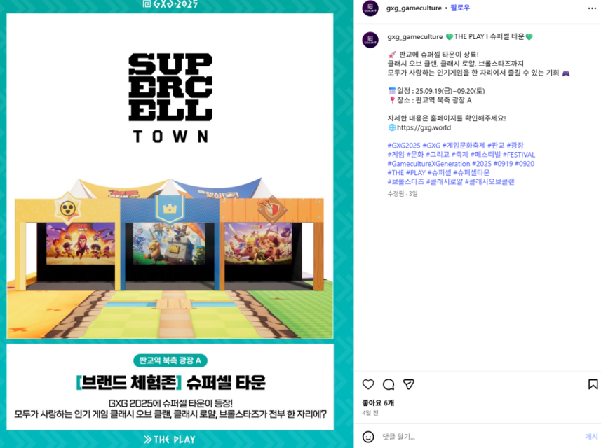The image size is (601, 448).
Task: Click the gxg_gameculture header profile avatar
Action: [370, 8]
